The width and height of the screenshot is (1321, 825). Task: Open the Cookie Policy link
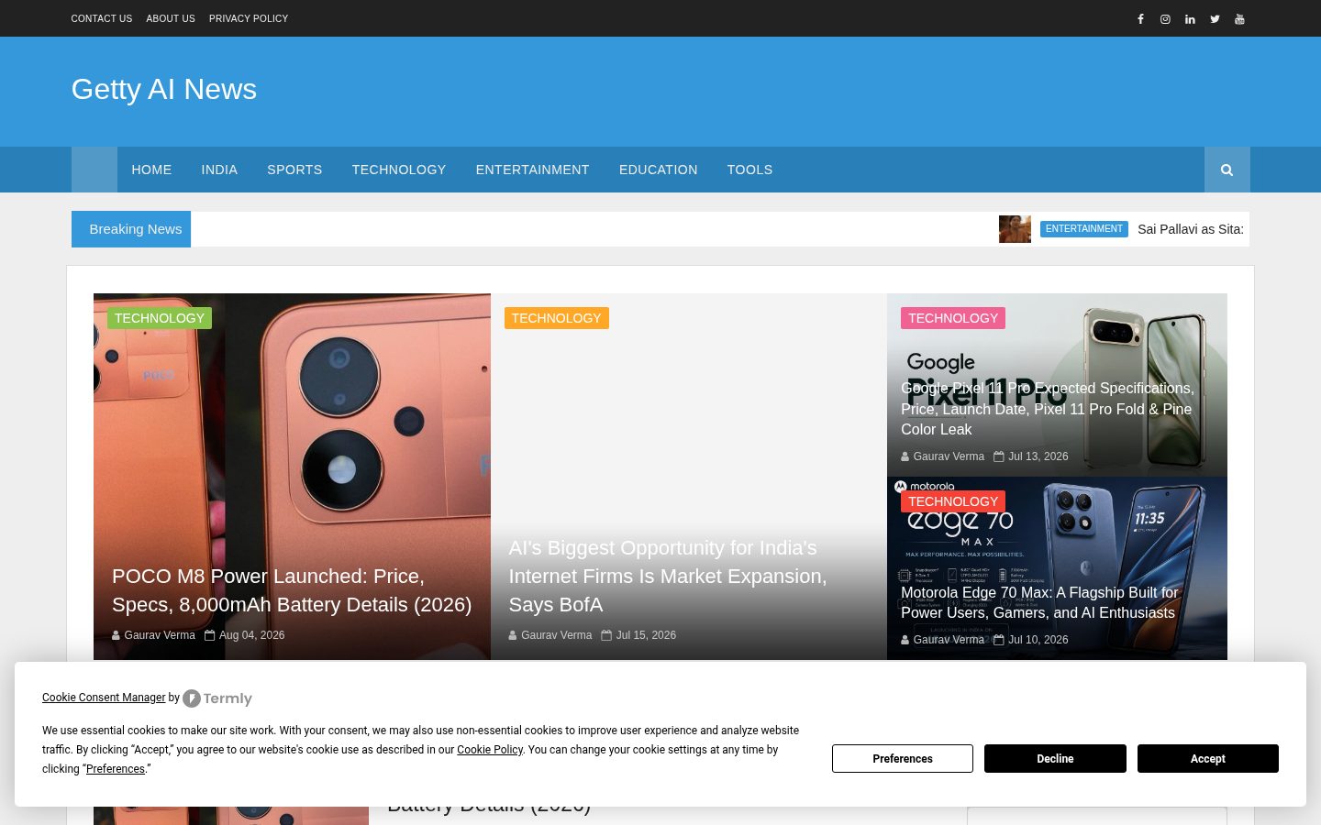coord(490,750)
